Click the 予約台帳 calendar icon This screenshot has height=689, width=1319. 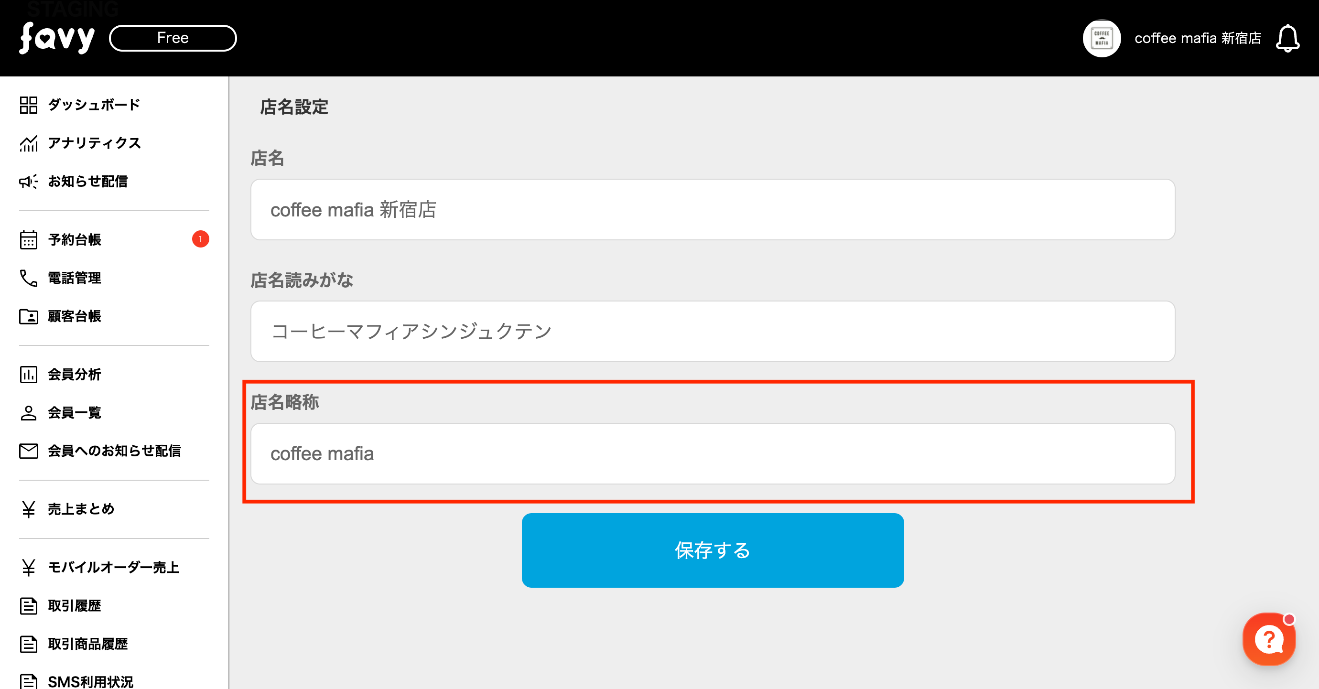point(29,239)
